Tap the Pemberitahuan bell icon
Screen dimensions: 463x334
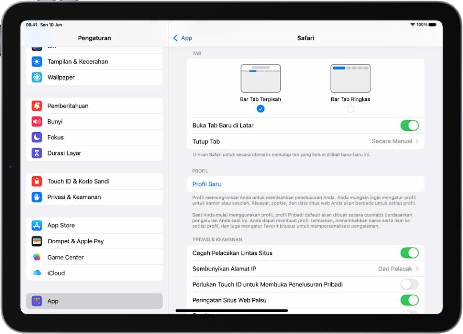click(37, 106)
